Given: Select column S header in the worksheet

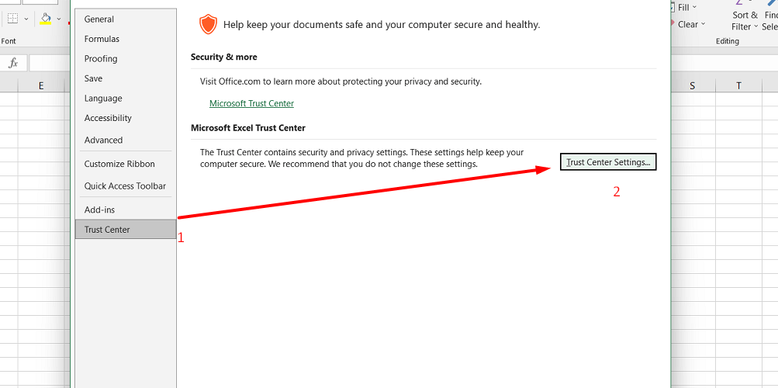Looking at the screenshot, I should [692, 86].
